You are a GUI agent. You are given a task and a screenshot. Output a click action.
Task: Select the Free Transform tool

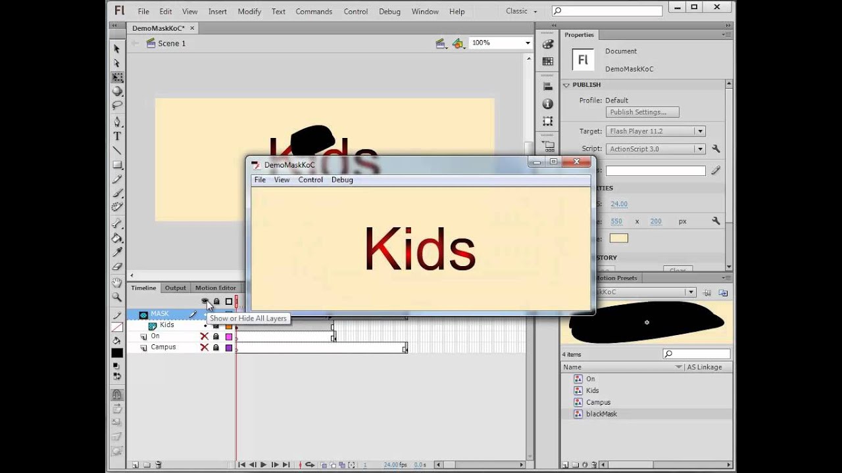click(x=117, y=78)
